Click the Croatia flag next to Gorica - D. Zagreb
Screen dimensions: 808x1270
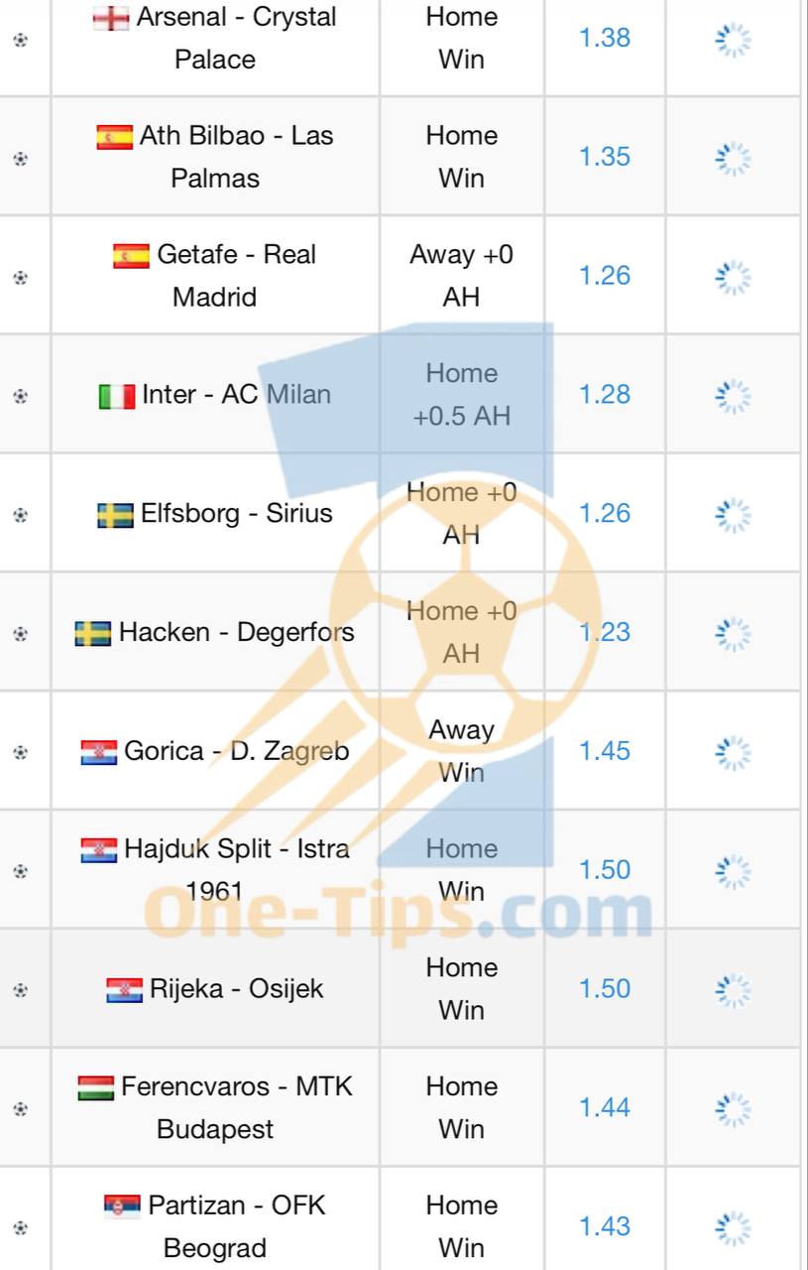(x=98, y=752)
